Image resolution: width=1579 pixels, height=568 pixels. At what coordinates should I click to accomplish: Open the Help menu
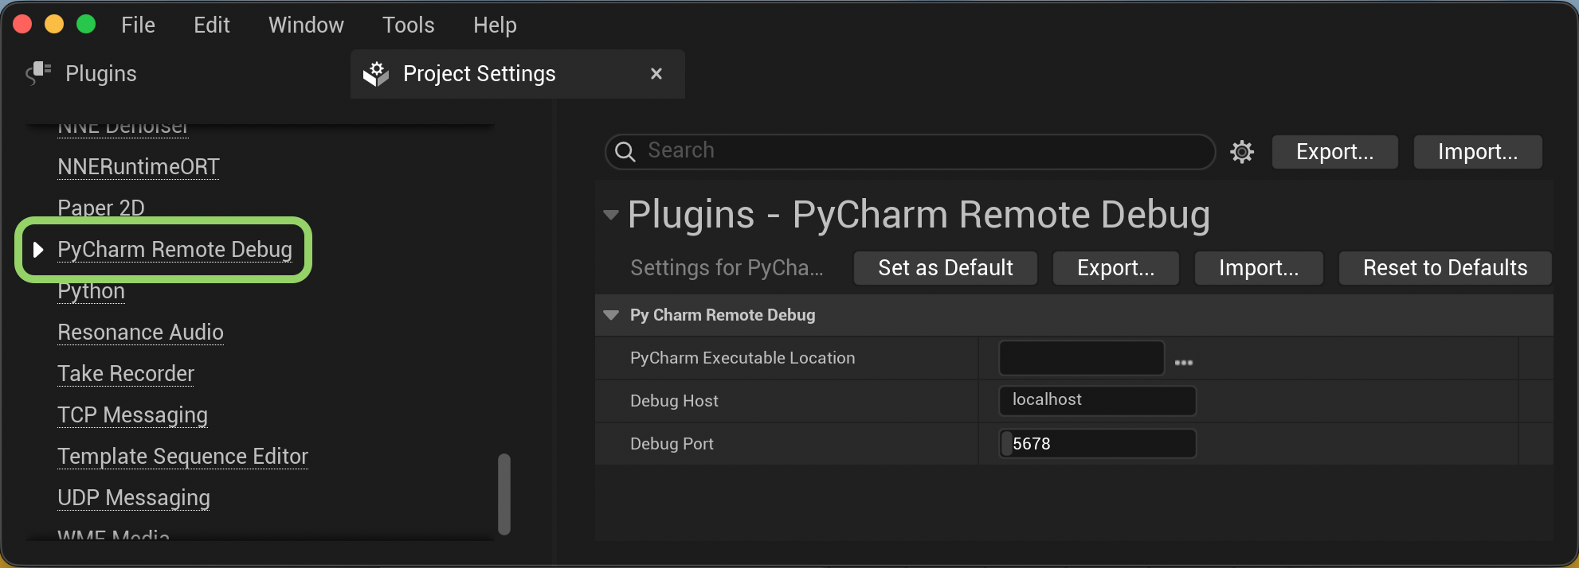click(495, 25)
